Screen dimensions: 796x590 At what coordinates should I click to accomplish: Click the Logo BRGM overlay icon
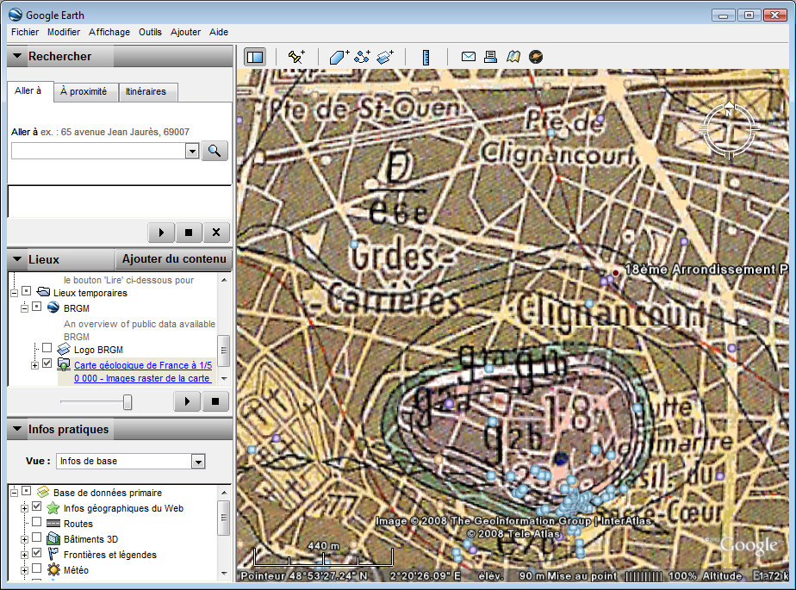[64, 350]
